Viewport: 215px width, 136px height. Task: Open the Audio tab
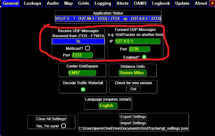point(53,3)
